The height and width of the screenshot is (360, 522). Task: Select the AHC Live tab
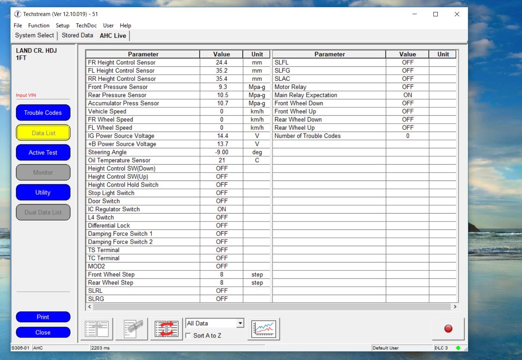pos(113,36)
